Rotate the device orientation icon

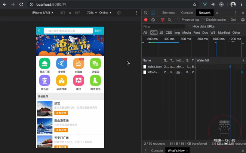[119, 13]
